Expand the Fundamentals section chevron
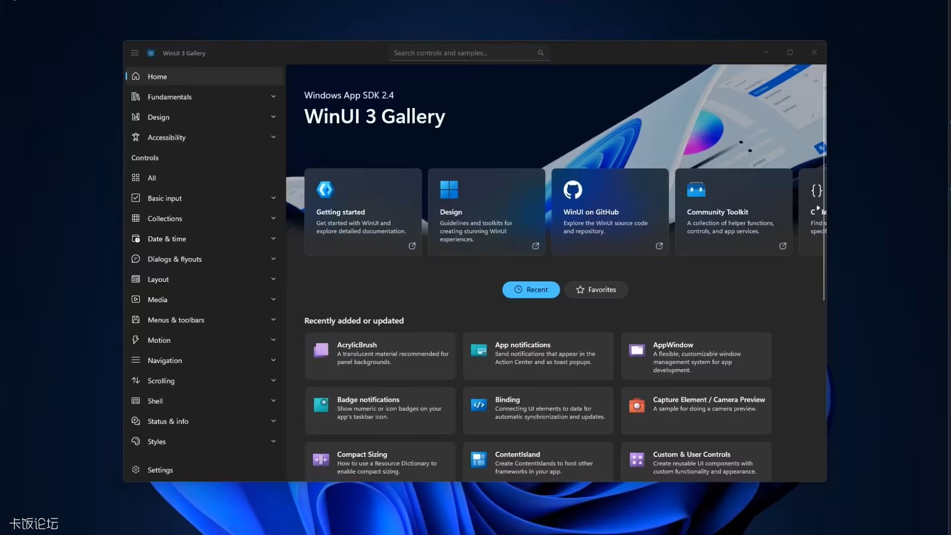This screenshot has height=535, width=951. click(273, 97)
